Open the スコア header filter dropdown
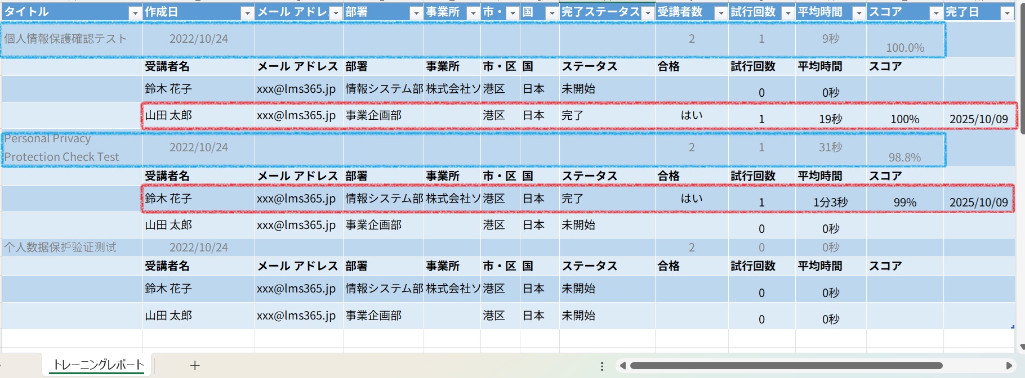Image resolution: width=1025 pixels, height=378 pixels. point(936,13)
